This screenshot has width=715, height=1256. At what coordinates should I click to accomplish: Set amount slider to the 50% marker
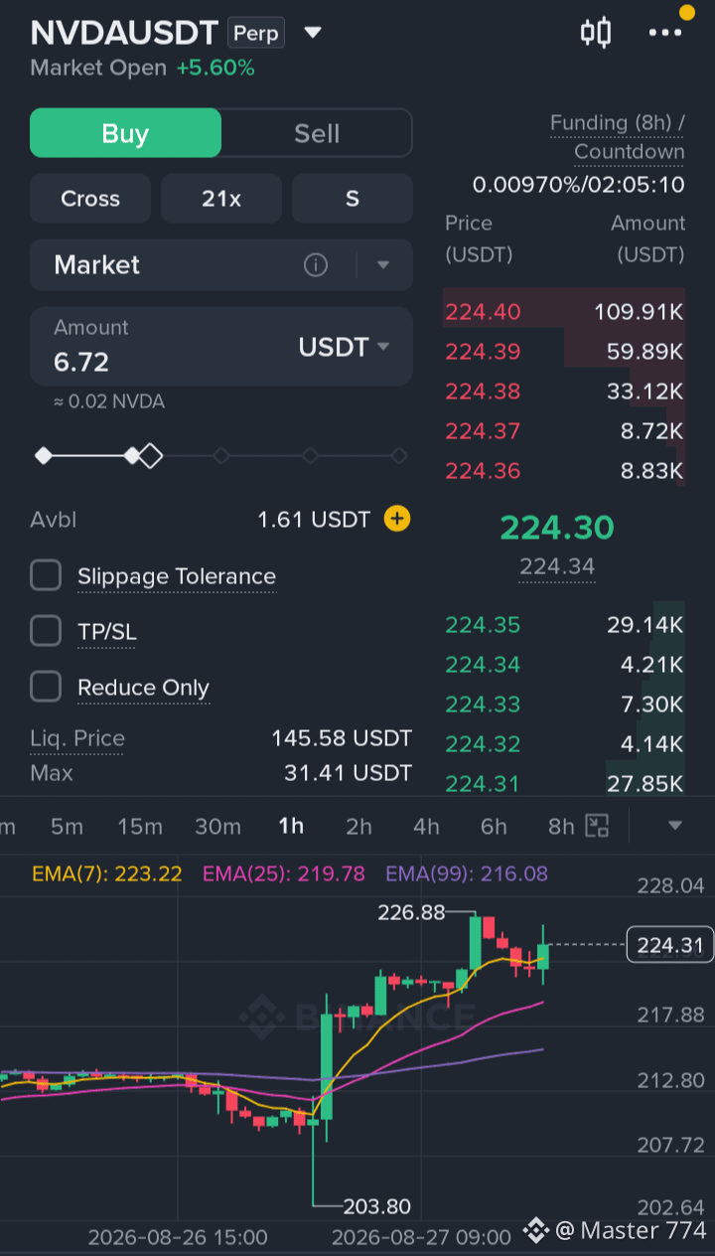click(221, 456)
